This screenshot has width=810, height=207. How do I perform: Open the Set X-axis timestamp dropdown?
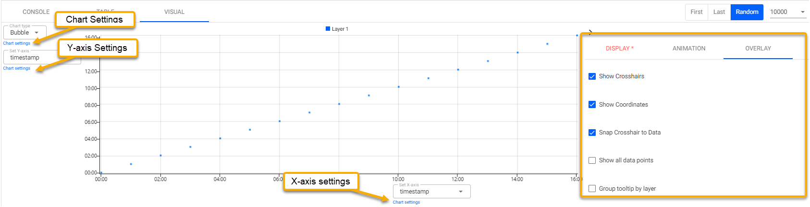[432, 191]
